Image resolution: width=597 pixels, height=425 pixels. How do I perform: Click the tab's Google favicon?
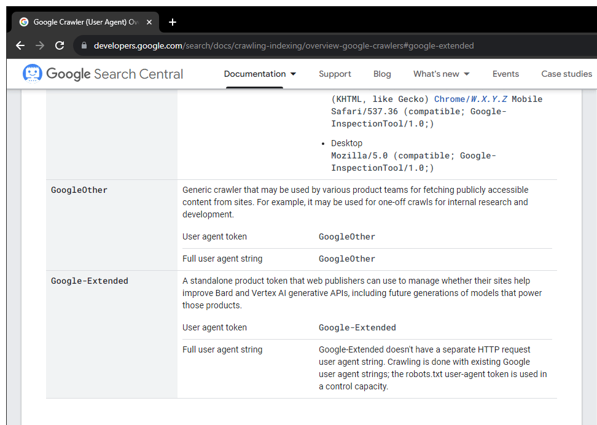coord(24,22)
